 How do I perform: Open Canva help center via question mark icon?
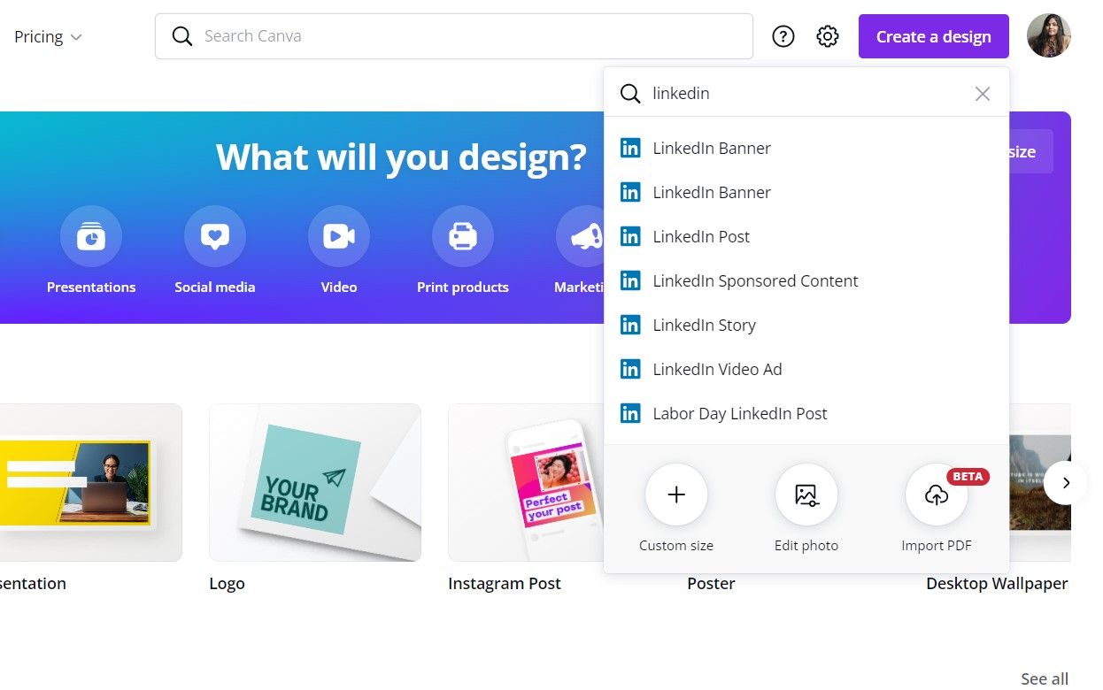783,36
